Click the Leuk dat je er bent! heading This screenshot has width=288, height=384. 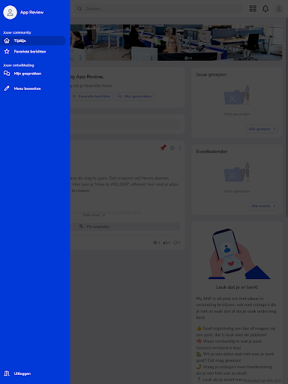(x=237, y=287)
